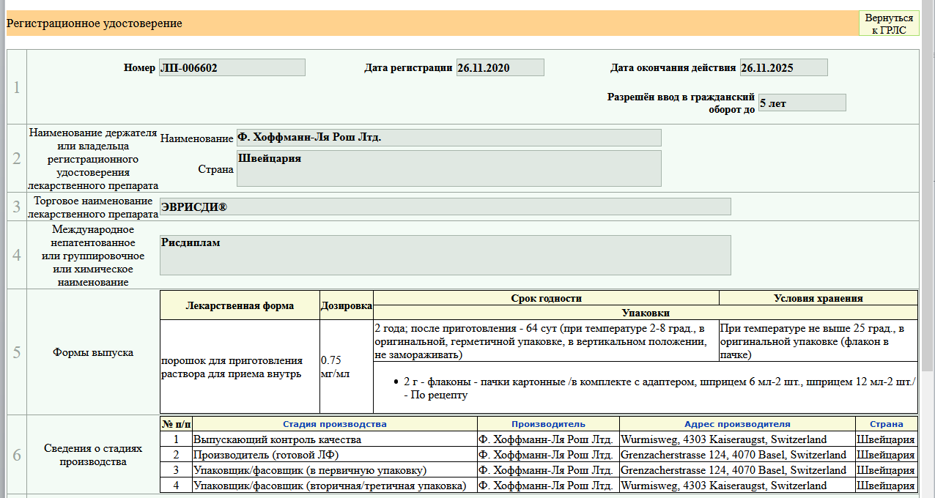Click the holder name field Ф. Хоффманн-Ля Рош Лтд.
935x498 pixels.
click(448, 138)
